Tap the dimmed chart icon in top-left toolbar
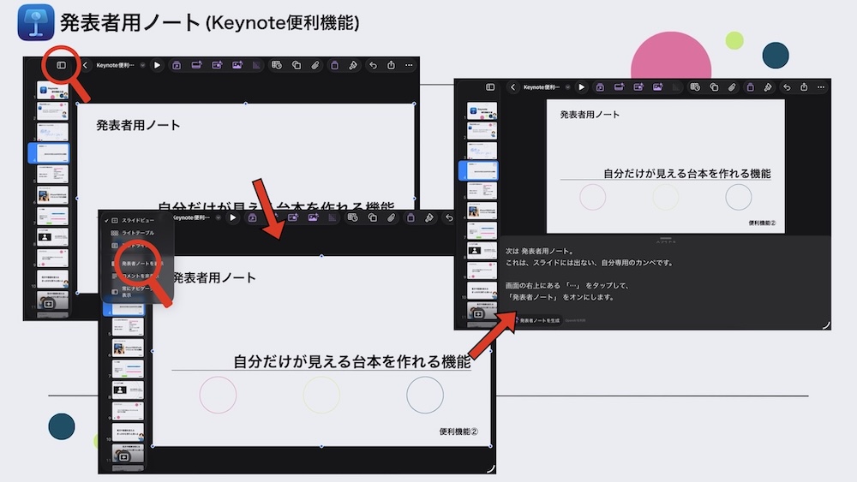857x482 pixels. point(256,65)
